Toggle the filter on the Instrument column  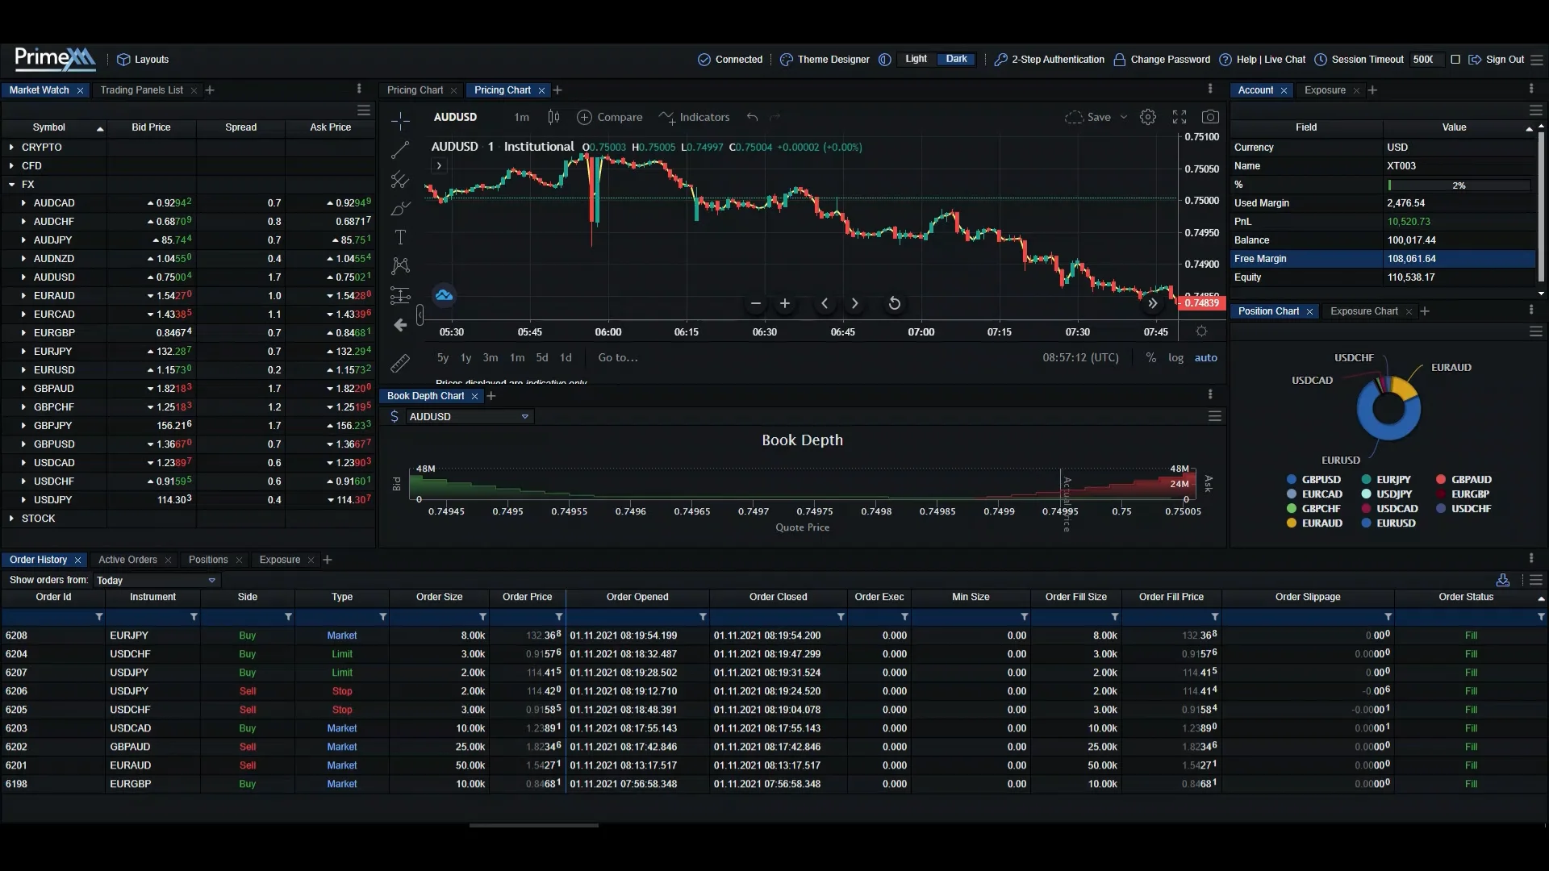click(193, 617)
